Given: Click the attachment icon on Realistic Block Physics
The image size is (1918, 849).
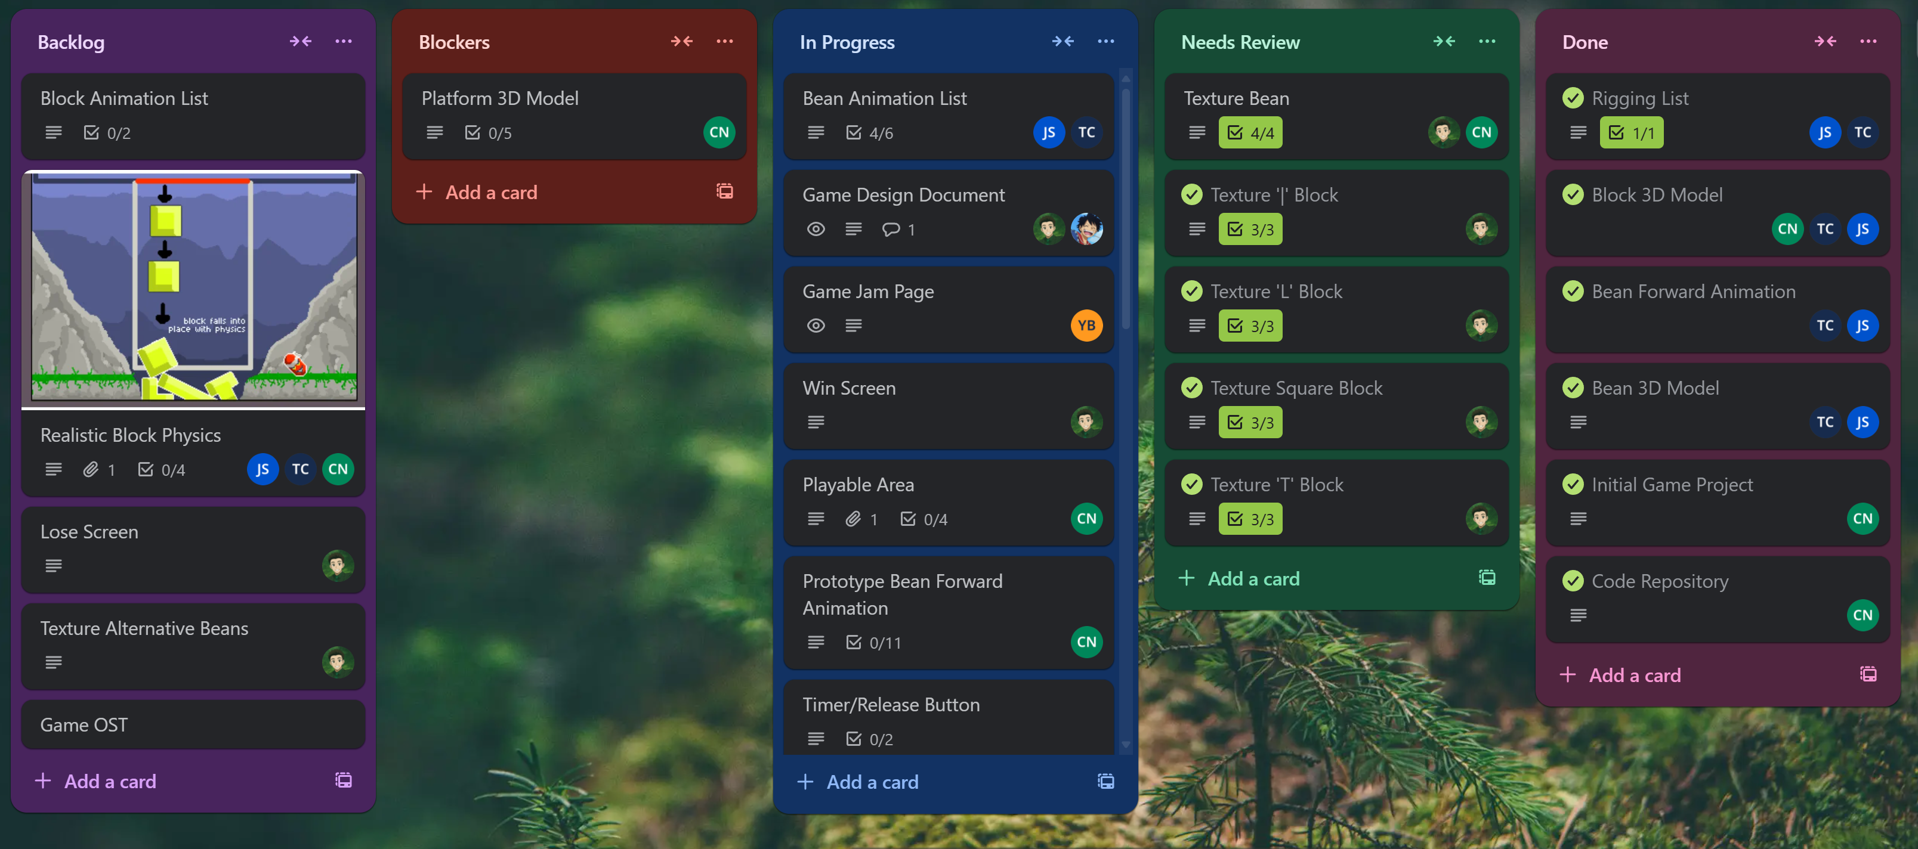Looking at the screenshot, I should (x=91, y=470).
